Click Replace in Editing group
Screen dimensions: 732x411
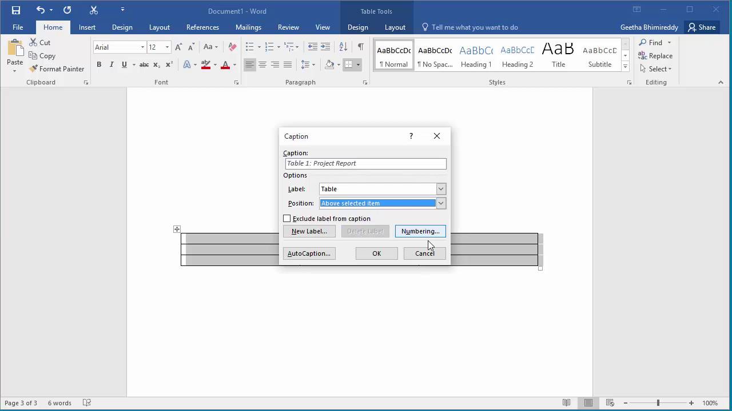click(655, 56)
